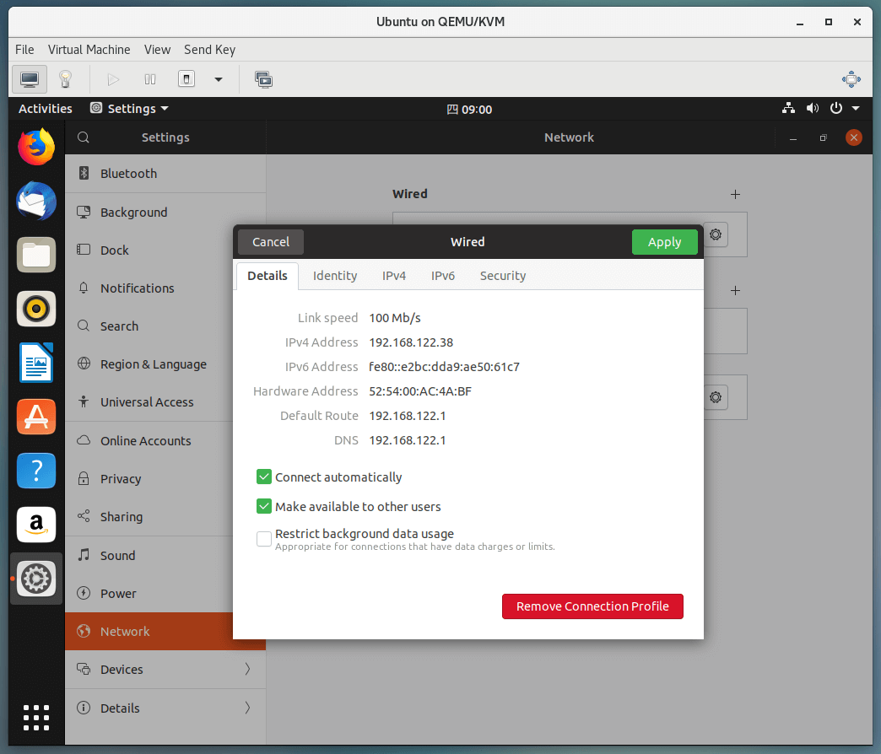Viewport: 881px width, 754px height.
Task: Expand the Settings app menu in top bar
Action: click(x=129, y=109)
